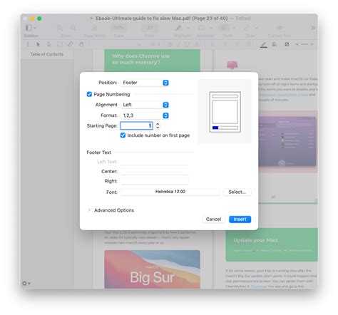Open the Form tool options arrow
The height and width of the screenshot is (315, 338).
coord(234,28)
